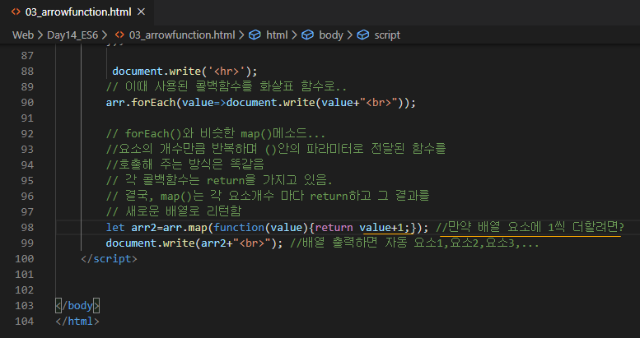Click line number 100 in the gutter
The height and width of the screenshot is (338, 640).
[x=24, y=259]
